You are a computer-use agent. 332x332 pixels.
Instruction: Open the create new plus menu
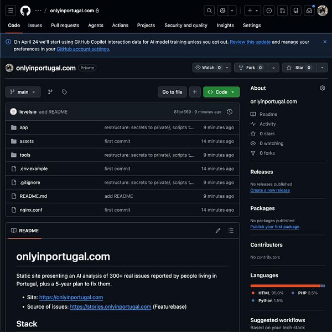pos(253,11)
